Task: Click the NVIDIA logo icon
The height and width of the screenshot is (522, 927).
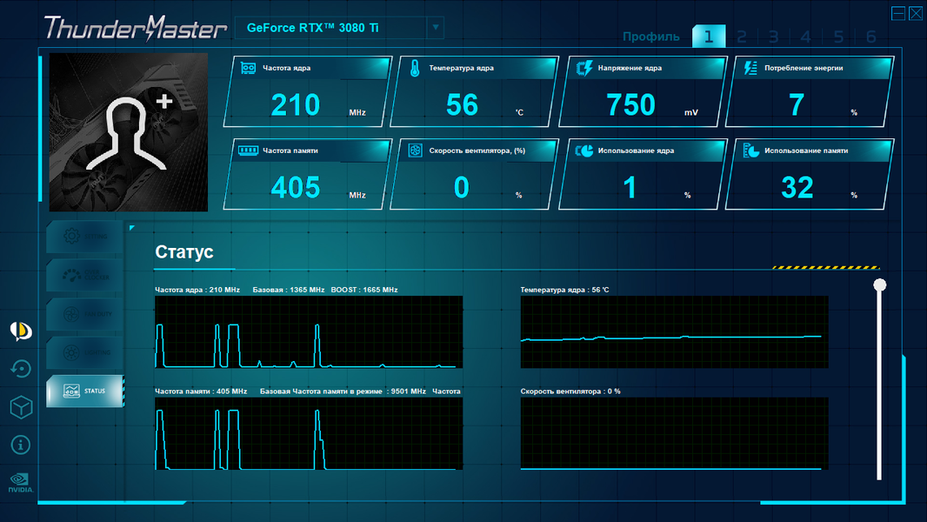Action: point(21,482)
